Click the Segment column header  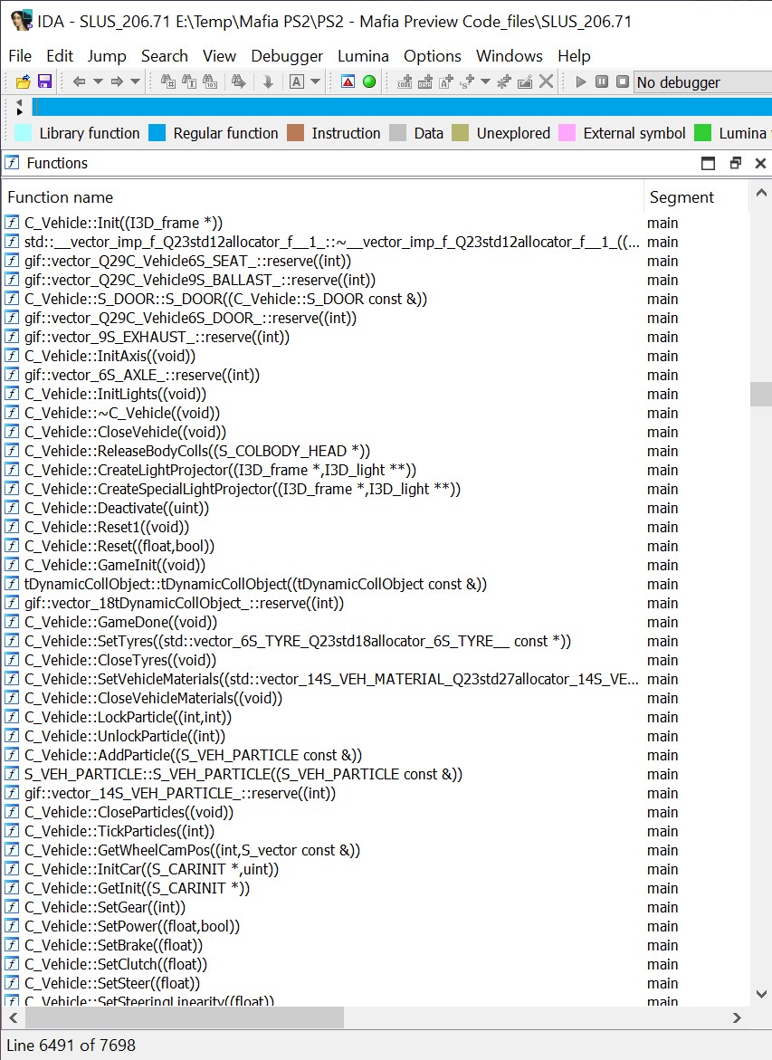(681, 197)
